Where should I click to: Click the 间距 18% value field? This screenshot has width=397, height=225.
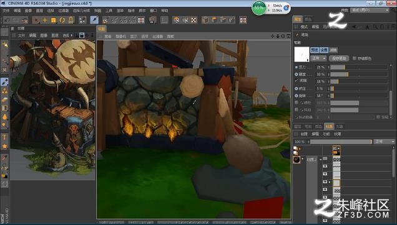[x=322, y=81]
